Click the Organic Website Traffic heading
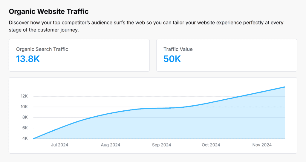The height and width of the screenshot is (162, 306). [x=49, y=12]
